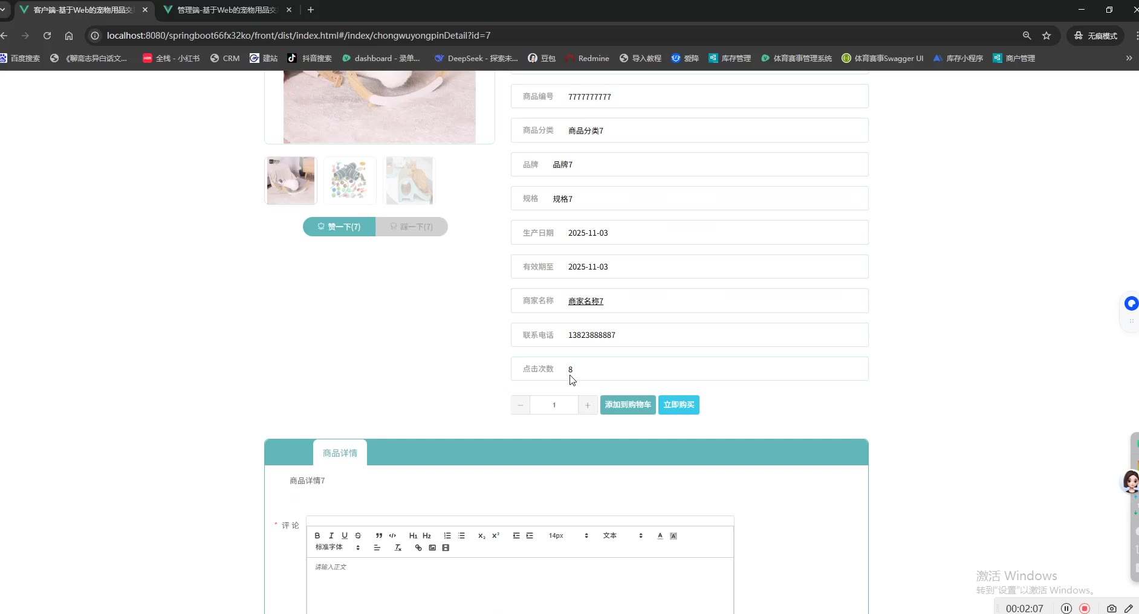Select the 客户端 browser tab
The image size is (1139, 614).
[83, 10]
